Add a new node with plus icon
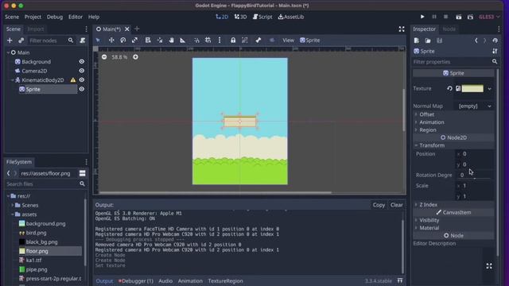509x286 pixels. tap(10, 41)
